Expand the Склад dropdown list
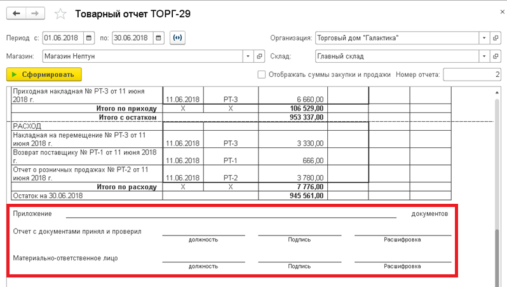The height and width of the screenshot is (287, 507). pos(484,57)
